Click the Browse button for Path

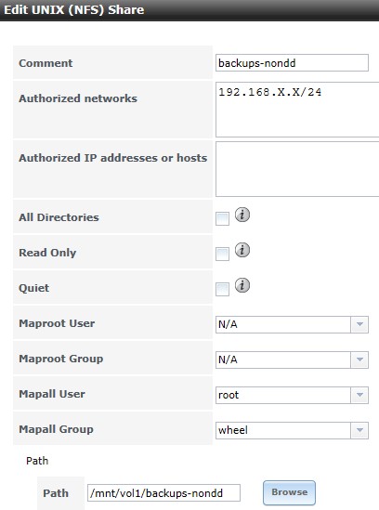click(x=289, y=492)
